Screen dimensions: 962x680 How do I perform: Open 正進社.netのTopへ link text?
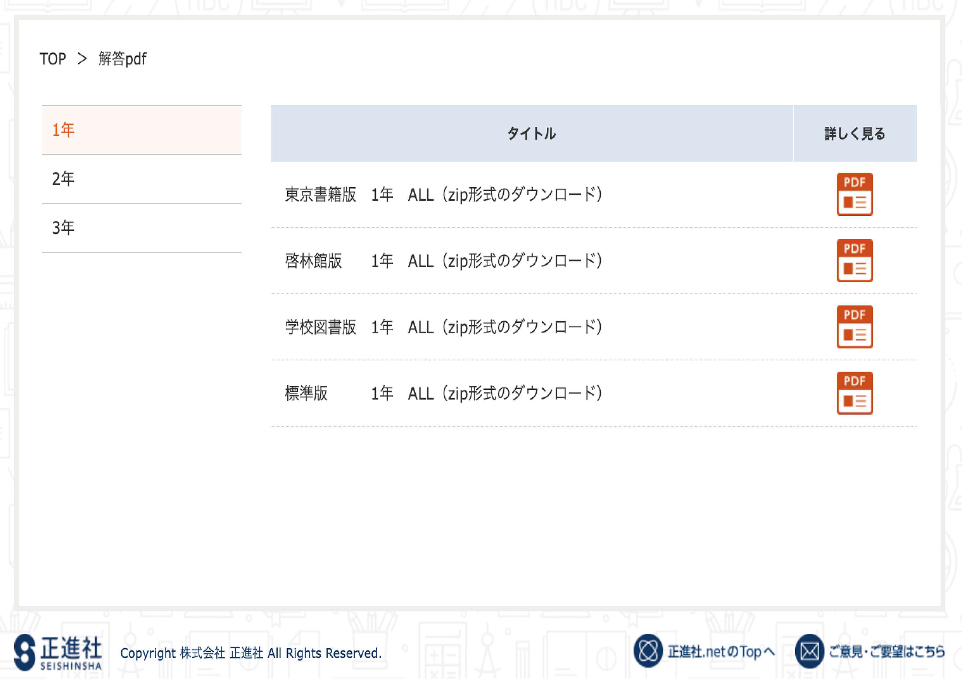tap(721, 651)
